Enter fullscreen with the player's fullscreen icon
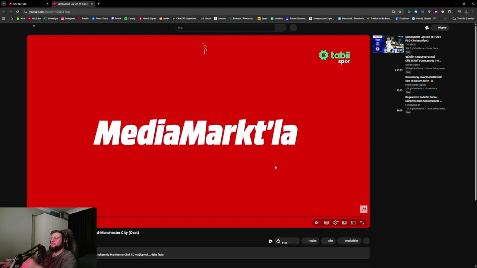The image size is (477, 268). 362,223
